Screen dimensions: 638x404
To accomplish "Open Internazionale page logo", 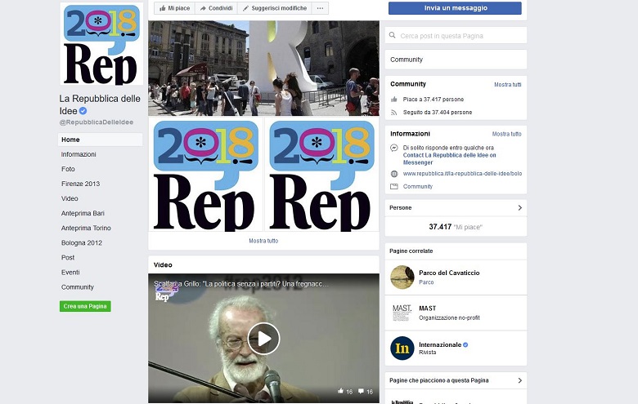I will pos(402,348).
